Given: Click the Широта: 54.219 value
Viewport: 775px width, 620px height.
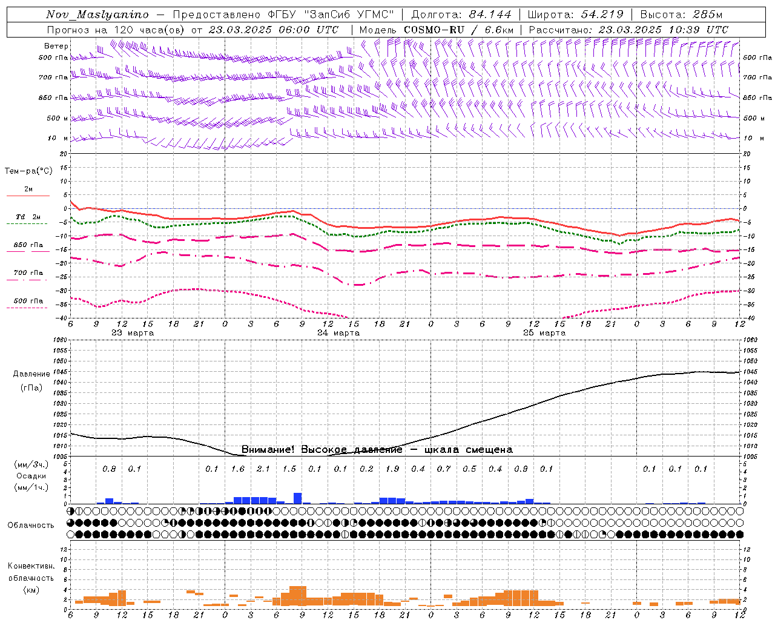Looking at the screenshot, I should (575, 15).
